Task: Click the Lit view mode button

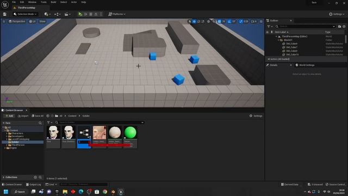Action: point(33,21)
